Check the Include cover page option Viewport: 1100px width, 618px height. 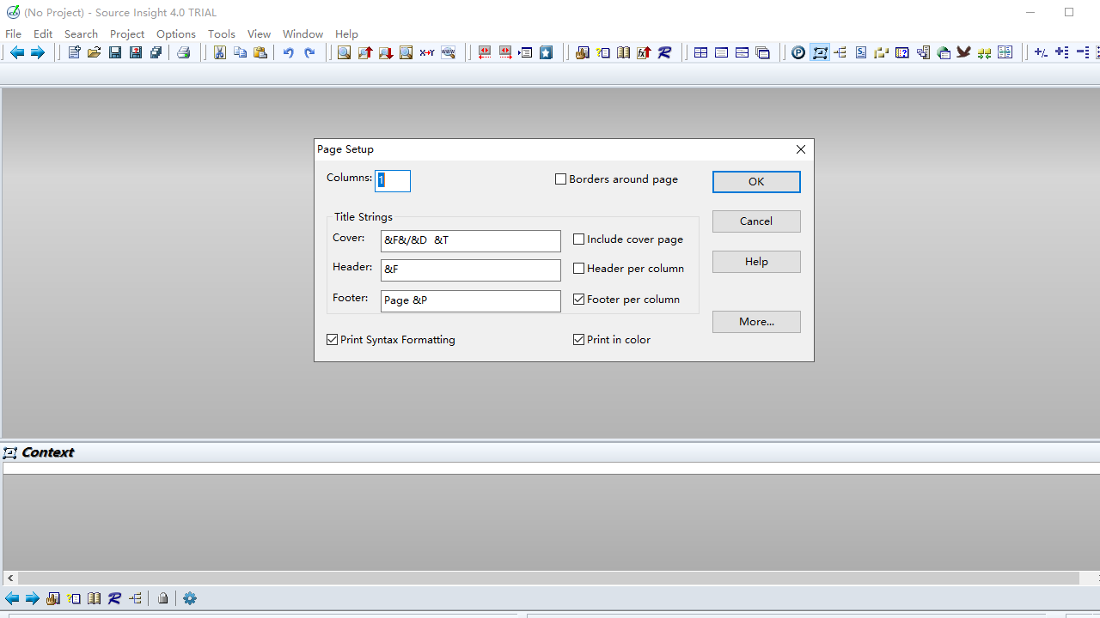[579, 239]
